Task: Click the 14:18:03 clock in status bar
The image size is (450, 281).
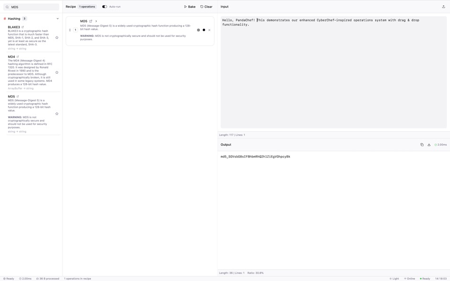Action: [x=441, y=279]
